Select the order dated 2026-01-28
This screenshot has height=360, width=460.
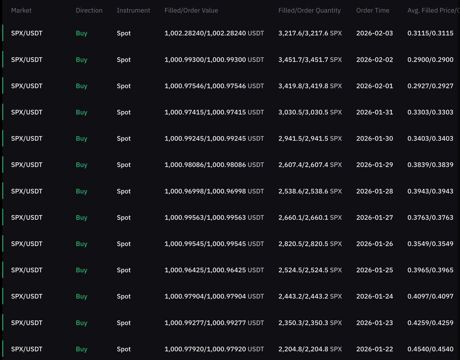[230, 191]
